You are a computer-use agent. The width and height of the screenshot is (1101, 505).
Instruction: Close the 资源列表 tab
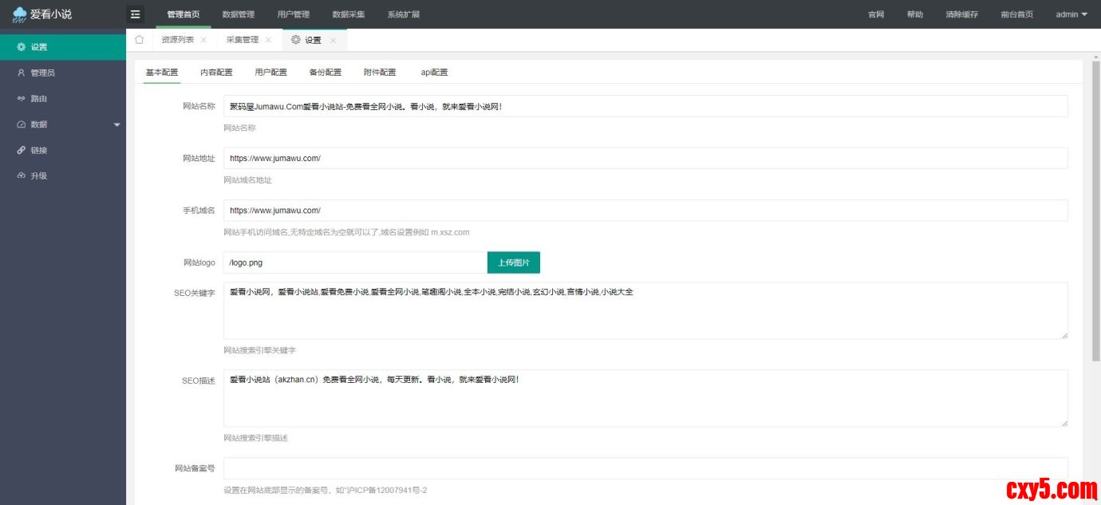pyautogui.click(x=203, y=40)
